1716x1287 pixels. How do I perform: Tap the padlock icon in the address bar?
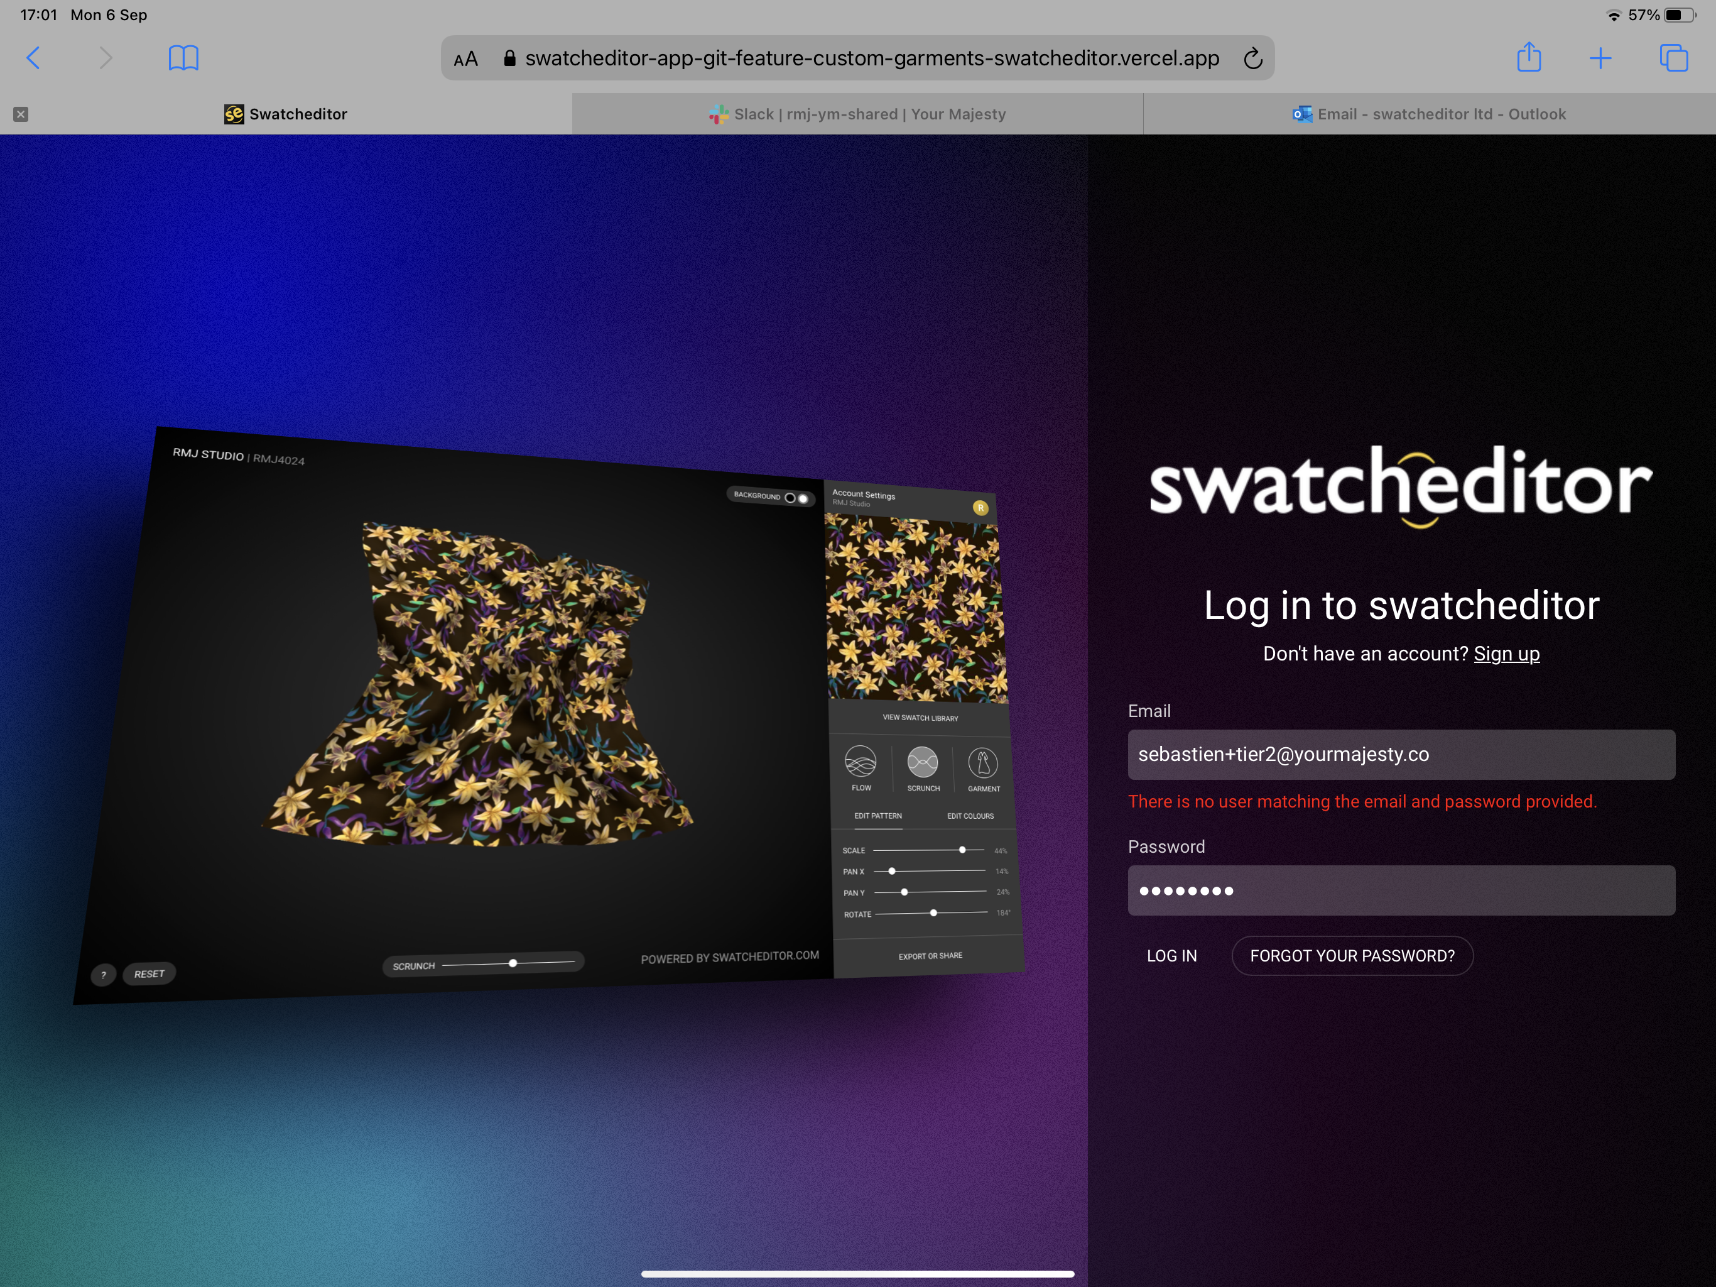click(x=509, y=58)
